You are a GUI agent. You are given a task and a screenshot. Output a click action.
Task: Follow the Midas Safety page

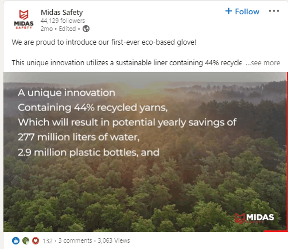(242, 11)
